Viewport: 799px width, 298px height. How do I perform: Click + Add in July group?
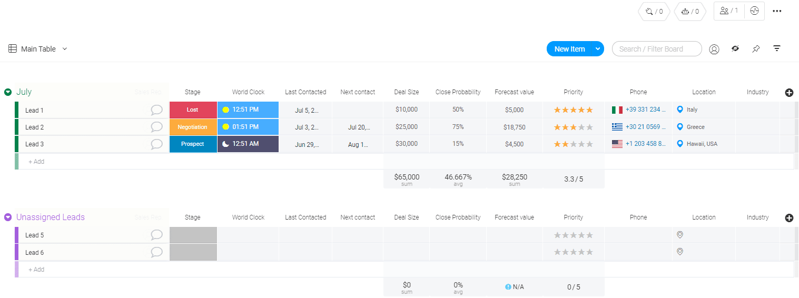pos(36,162)
